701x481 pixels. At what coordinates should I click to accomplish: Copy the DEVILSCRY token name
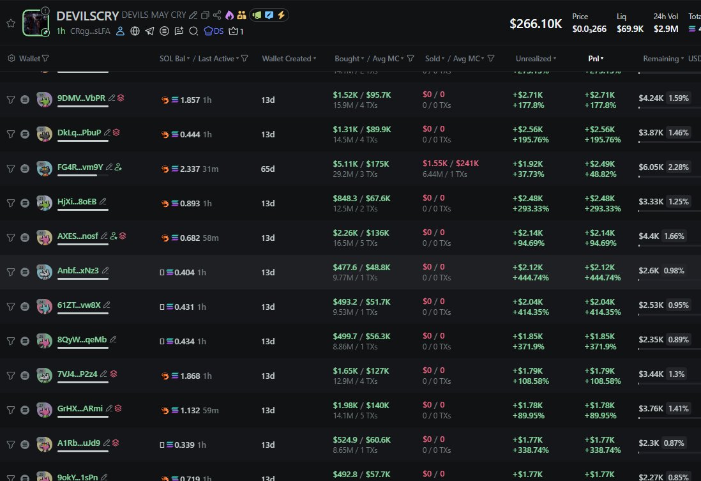pyautogui.click(x=205, y=15)
